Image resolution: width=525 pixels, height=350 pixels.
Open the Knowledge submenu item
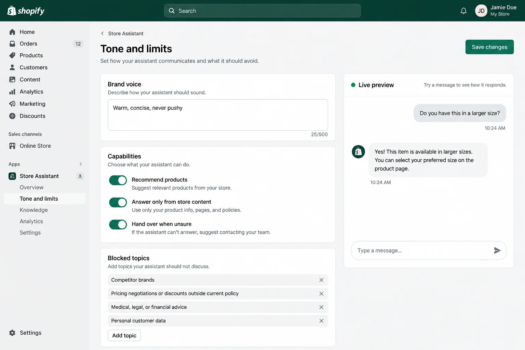pos(33,210)
